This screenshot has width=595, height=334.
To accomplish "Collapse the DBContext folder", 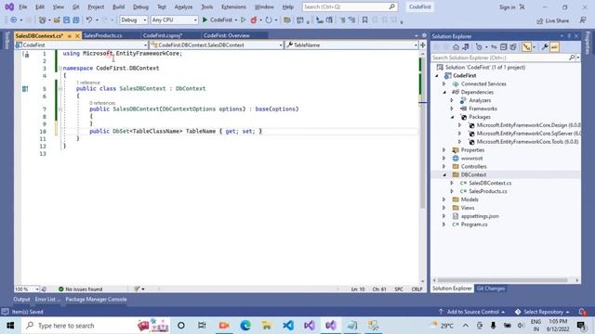I will tap(444, 175).
